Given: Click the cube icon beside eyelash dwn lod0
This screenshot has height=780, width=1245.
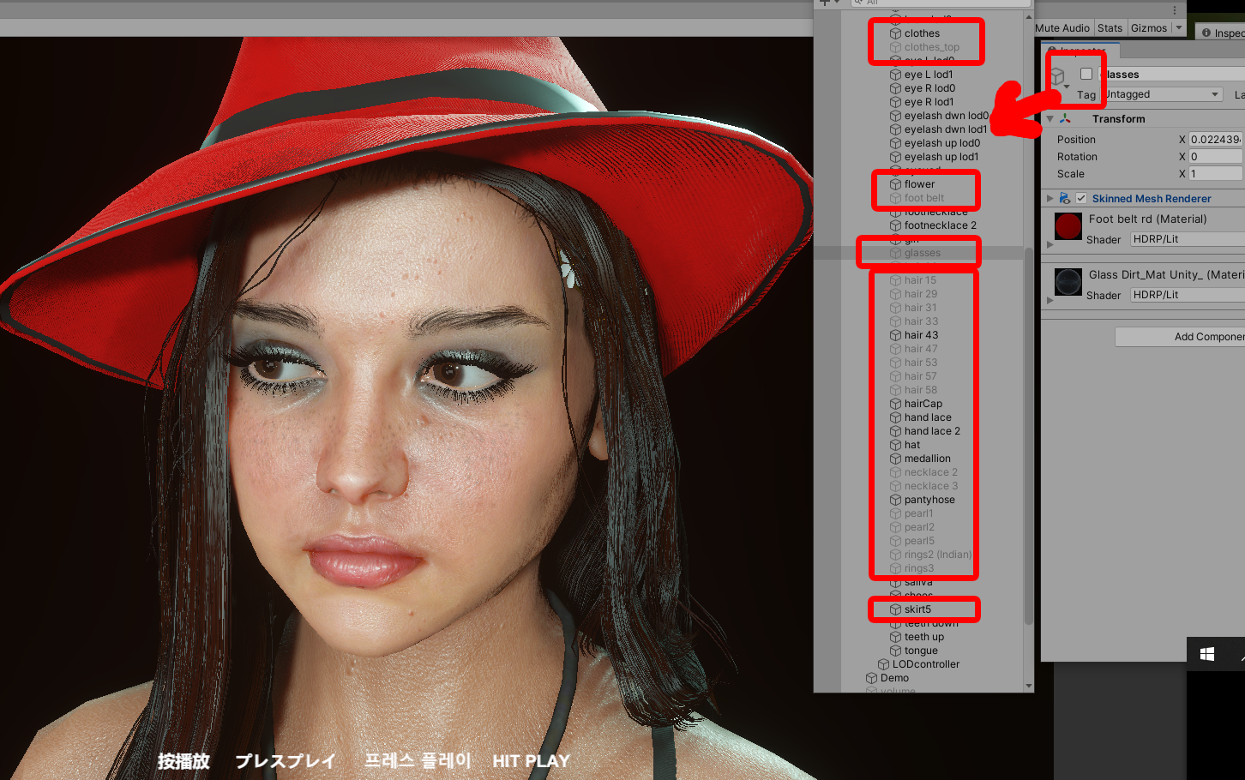Looking at the screenshot, I should tap(895, 116).
